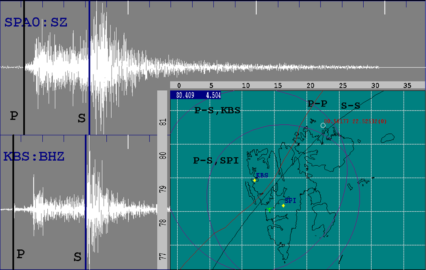Click longitude axis label 10

tap(246, 85)
